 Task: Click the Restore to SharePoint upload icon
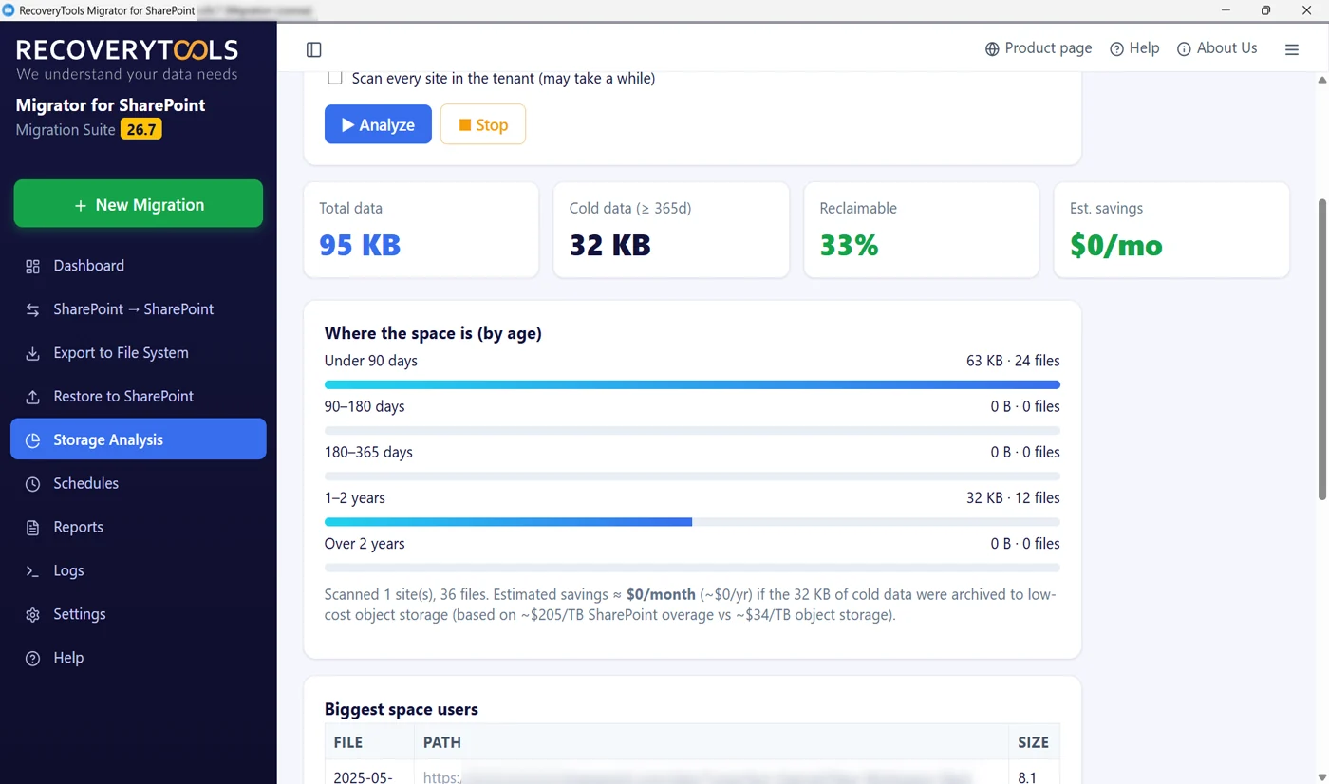point(32,398)
